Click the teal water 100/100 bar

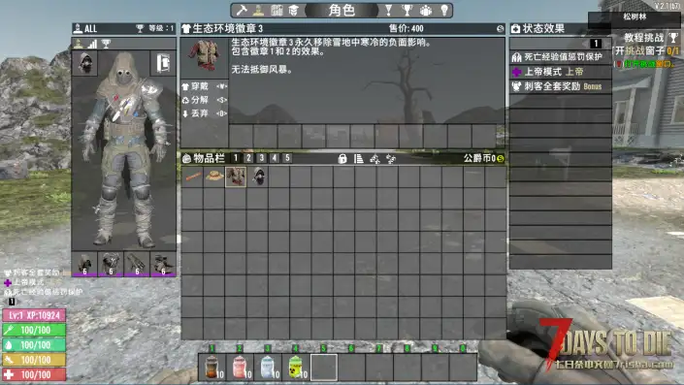click(x=34, y=345)
